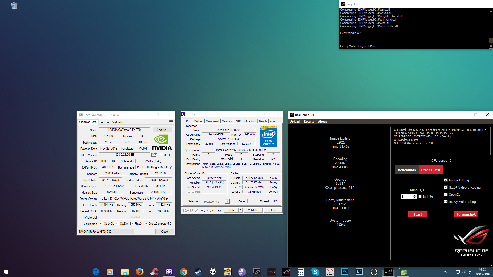Switch to the Validation tab in GPU-Z
Viewport: 493px width, 277px height.
pos(118,122)
